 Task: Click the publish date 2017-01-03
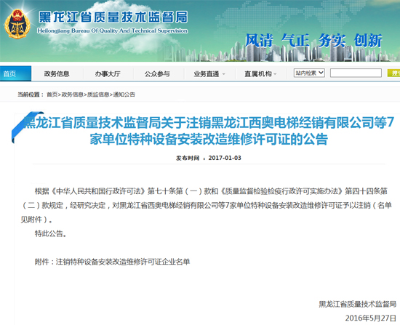tap(225, 158)
